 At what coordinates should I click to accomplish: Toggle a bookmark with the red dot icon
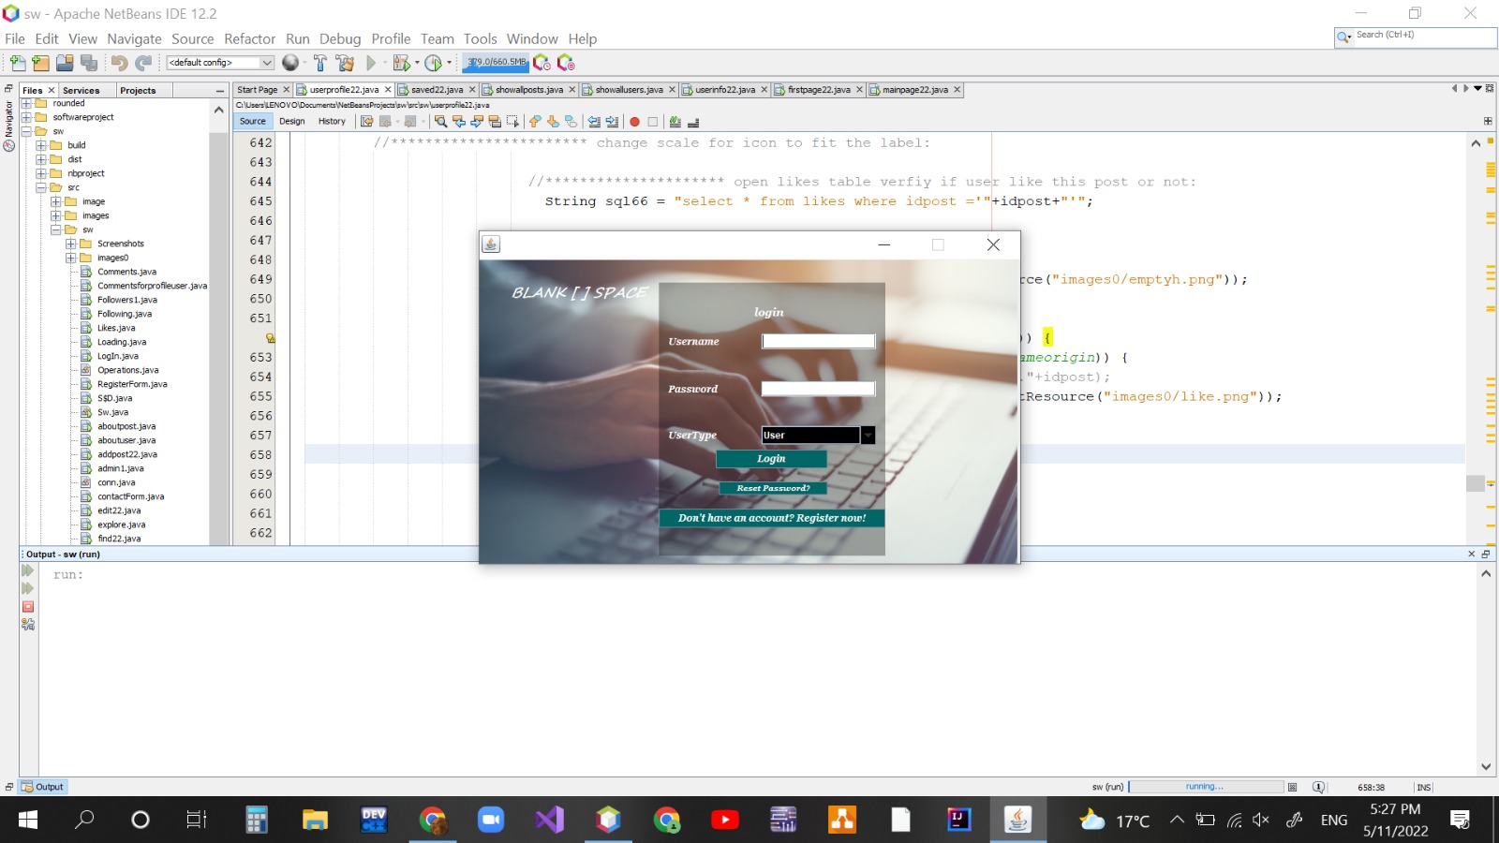point(635,122)
